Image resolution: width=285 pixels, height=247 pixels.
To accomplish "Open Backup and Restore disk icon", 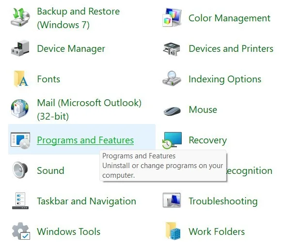I will coord(20,18).
